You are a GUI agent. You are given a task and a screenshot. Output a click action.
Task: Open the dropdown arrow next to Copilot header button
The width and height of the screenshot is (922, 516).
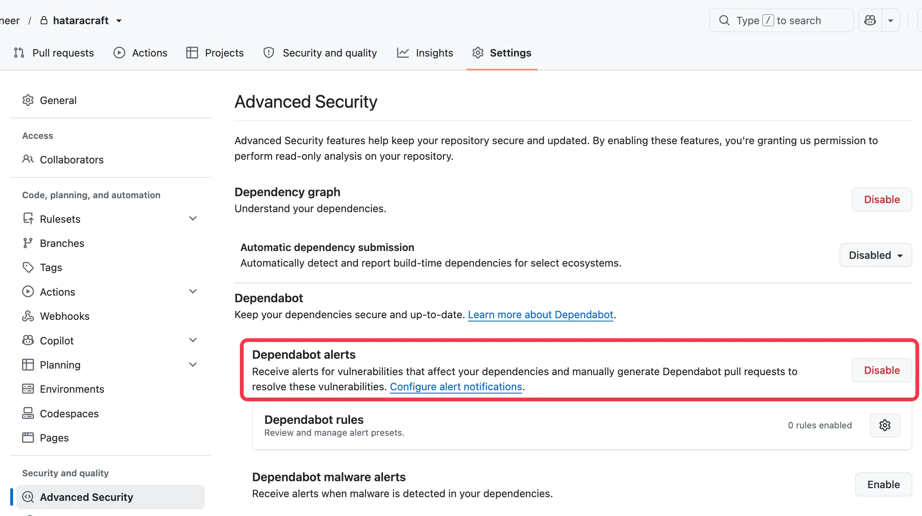(890, 20)
